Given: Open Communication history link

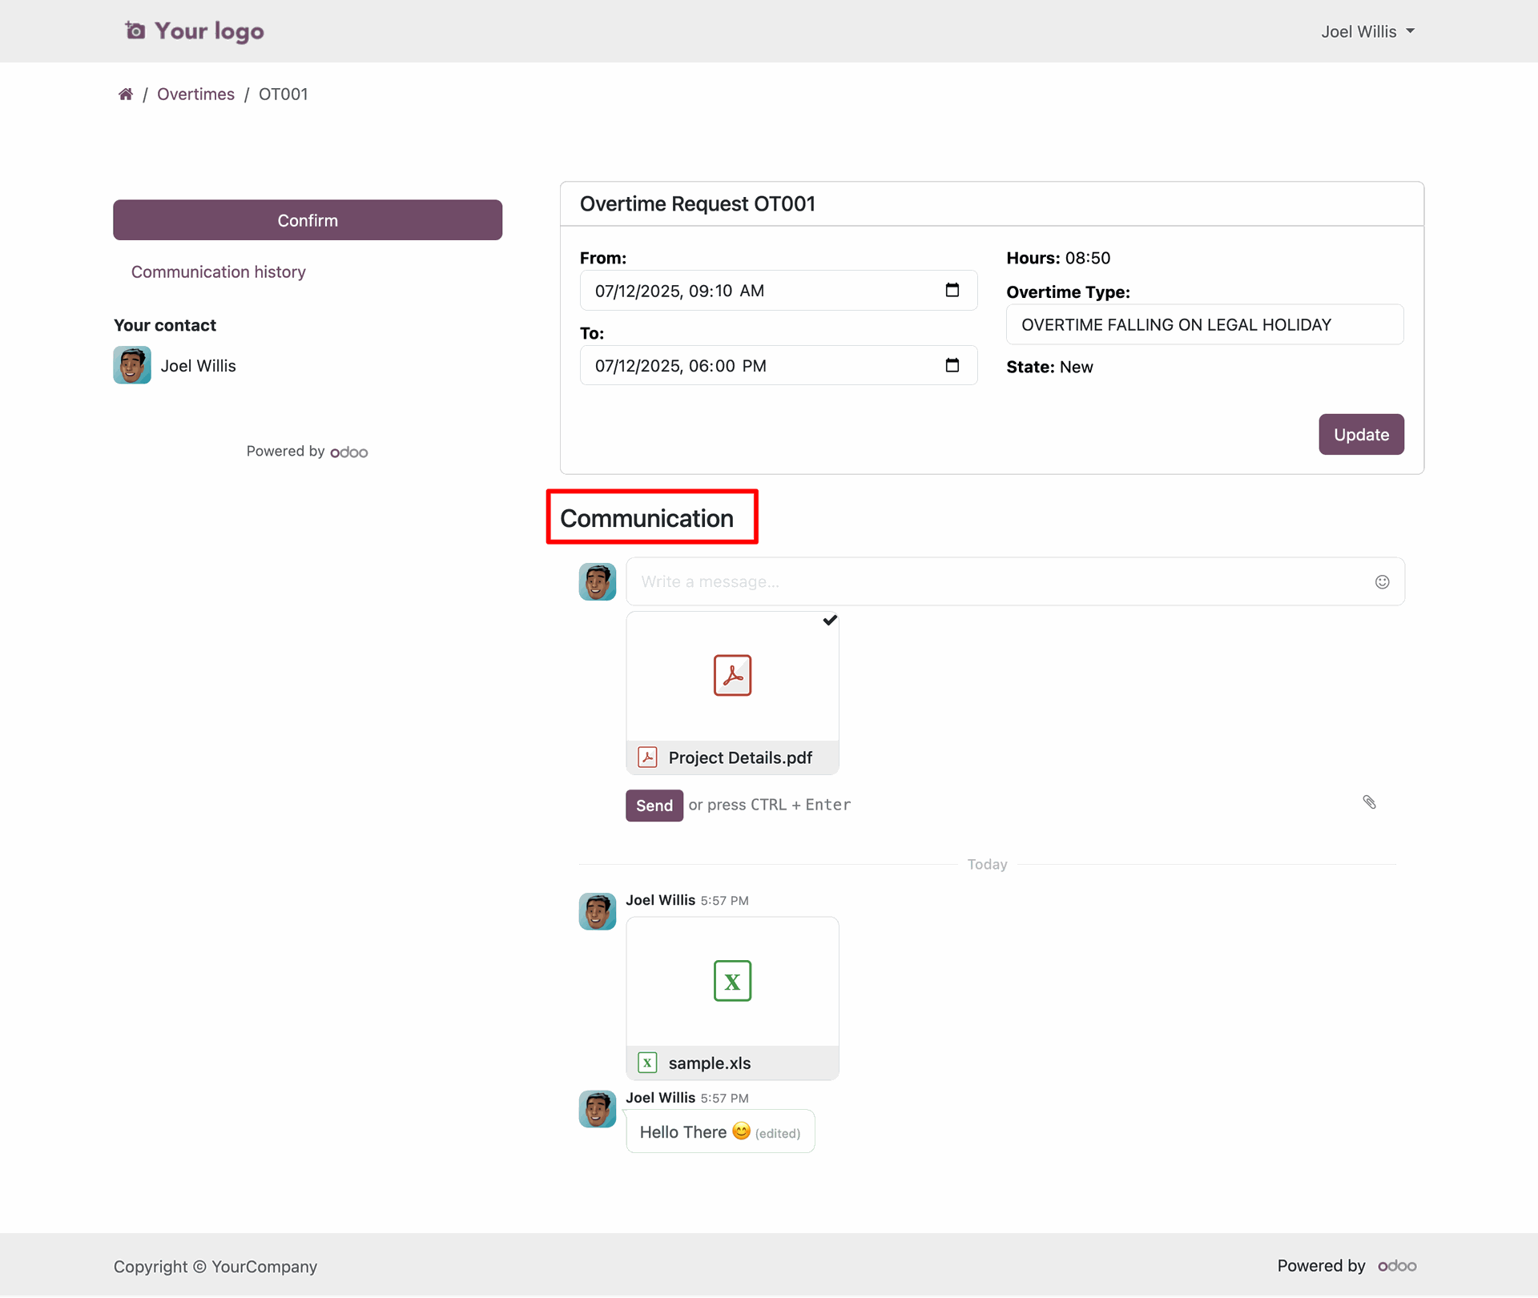Looking at the screenshot, I should click(218, 272).
